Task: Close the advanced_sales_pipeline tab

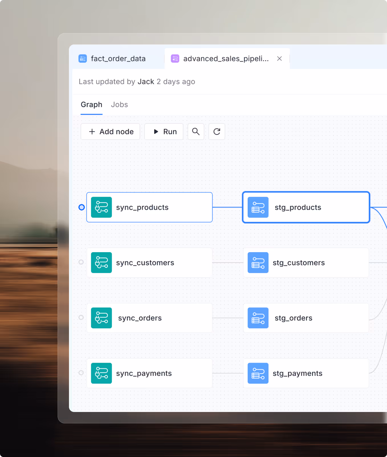Action: pyautogui.click(x=279, y=59)
